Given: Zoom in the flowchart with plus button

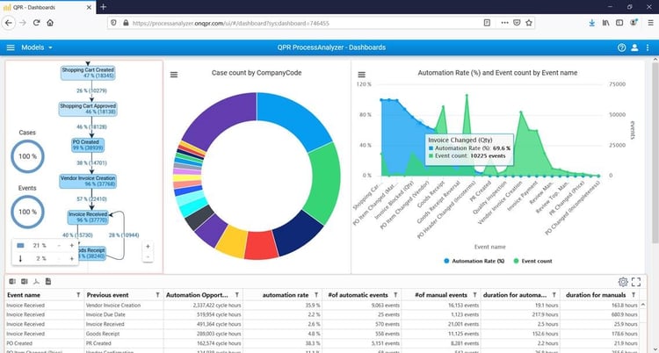Looking at the screenshot, I should 148,246.
